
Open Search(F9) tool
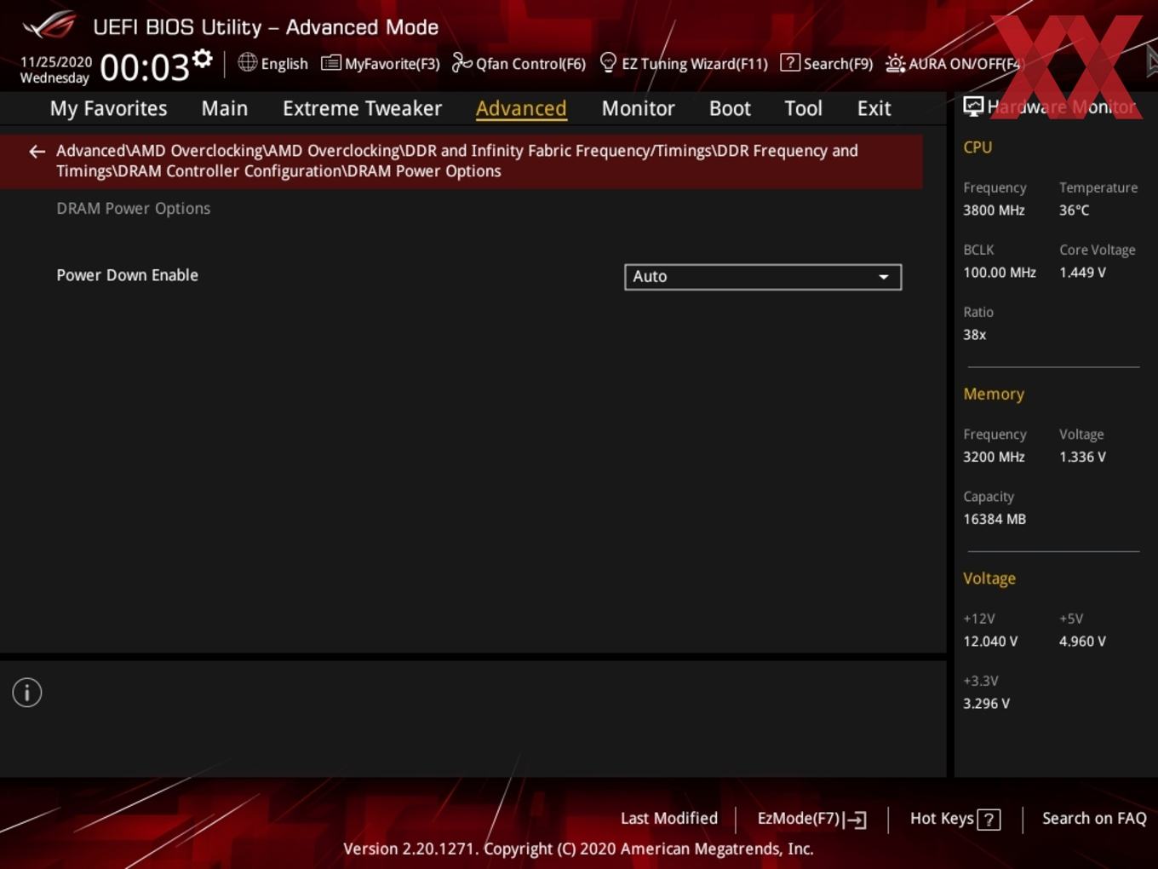coord(827,63)
